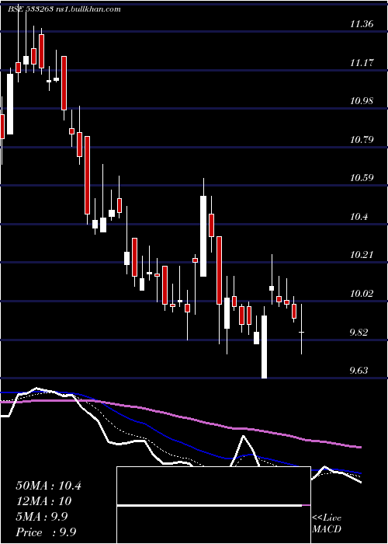Click the BSE ns1.bullkhan.com header text
This screenshot has width=388, height=544.
coord(64,9)
